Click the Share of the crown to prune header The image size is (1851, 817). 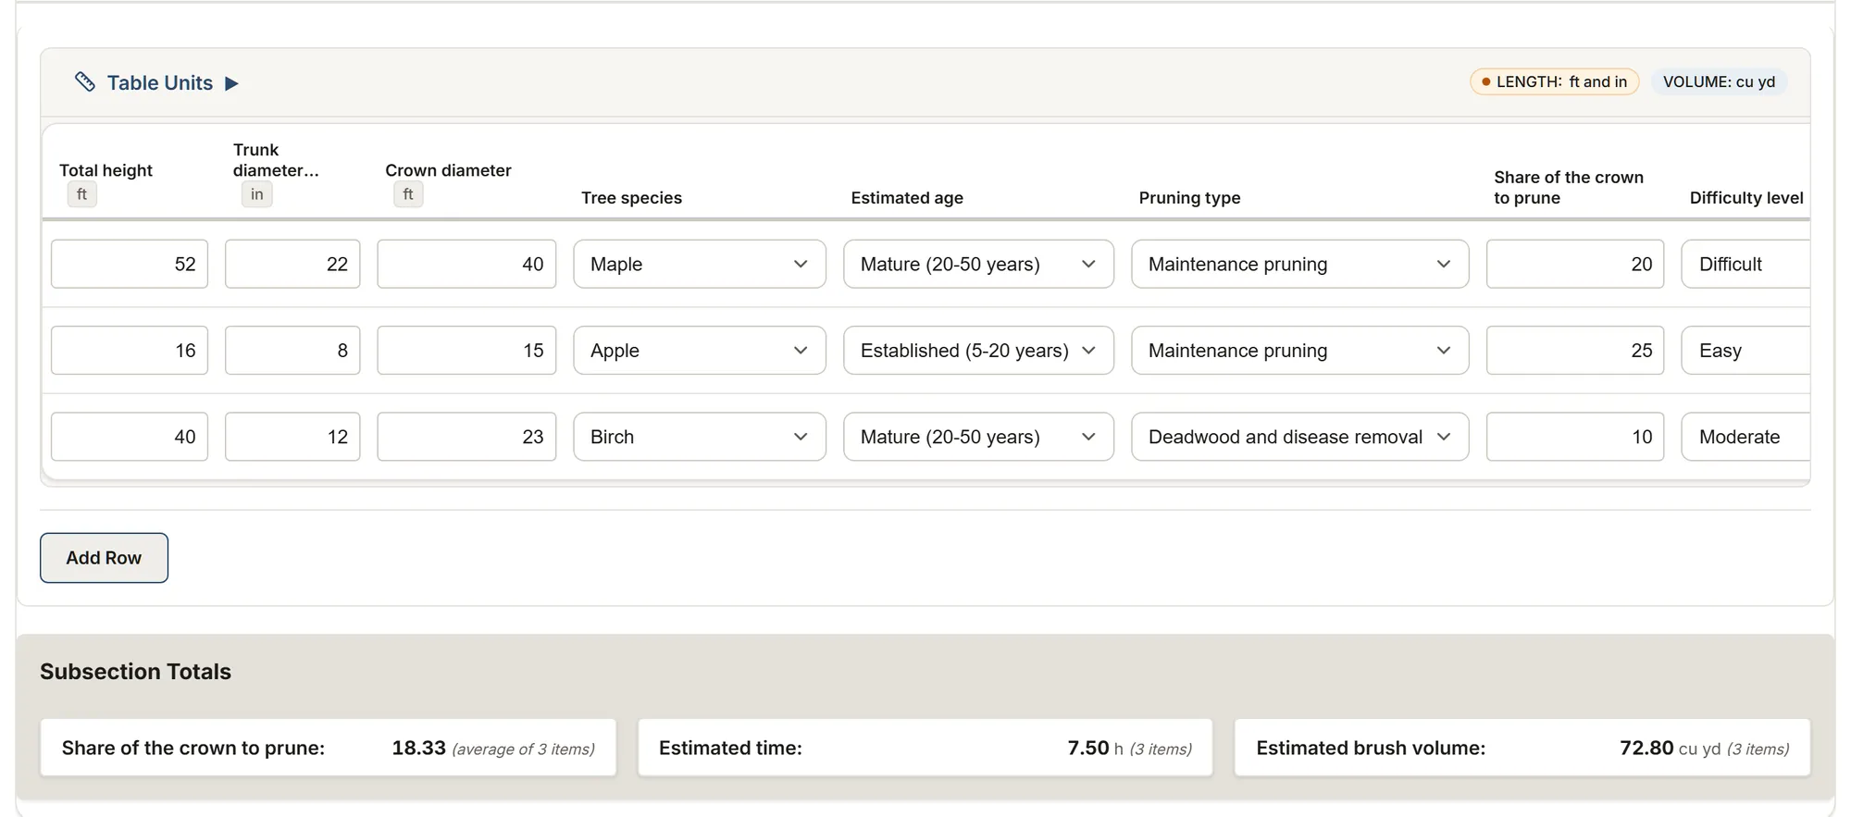(1569, 188)
